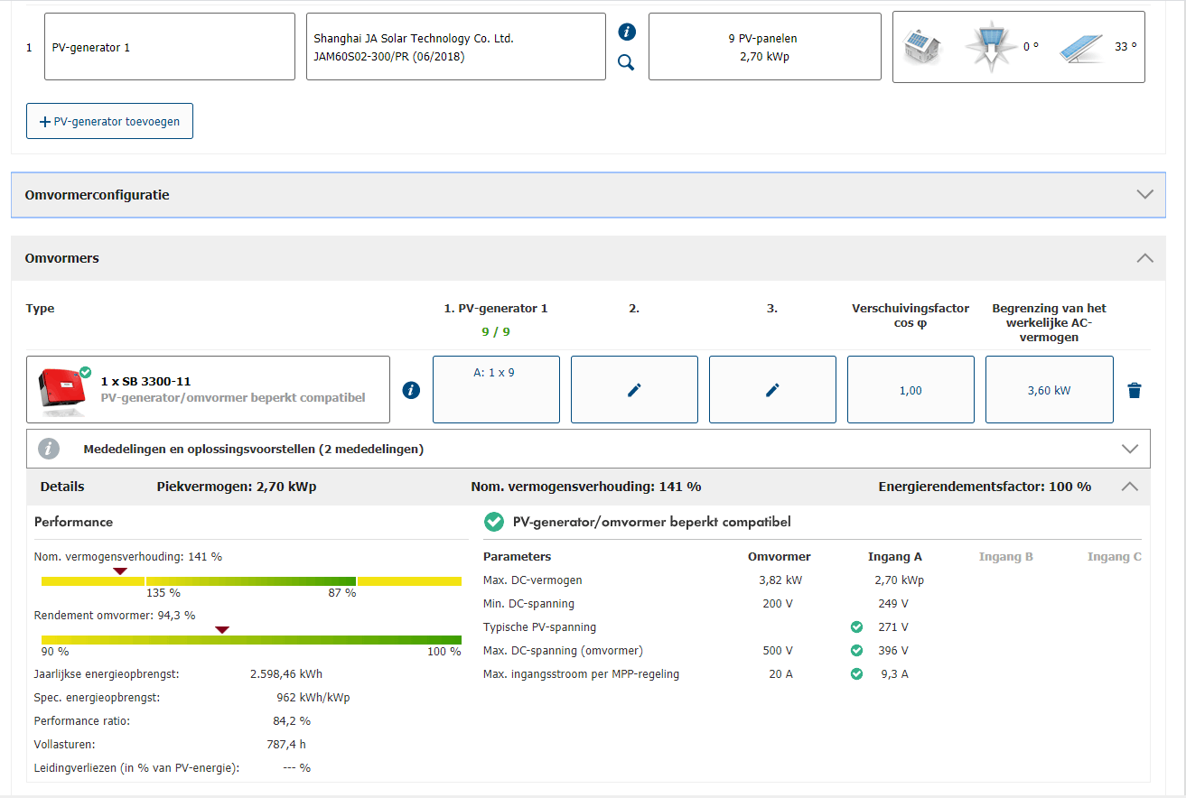Collapse the Details panel chevron

(x=1129, y=487)
